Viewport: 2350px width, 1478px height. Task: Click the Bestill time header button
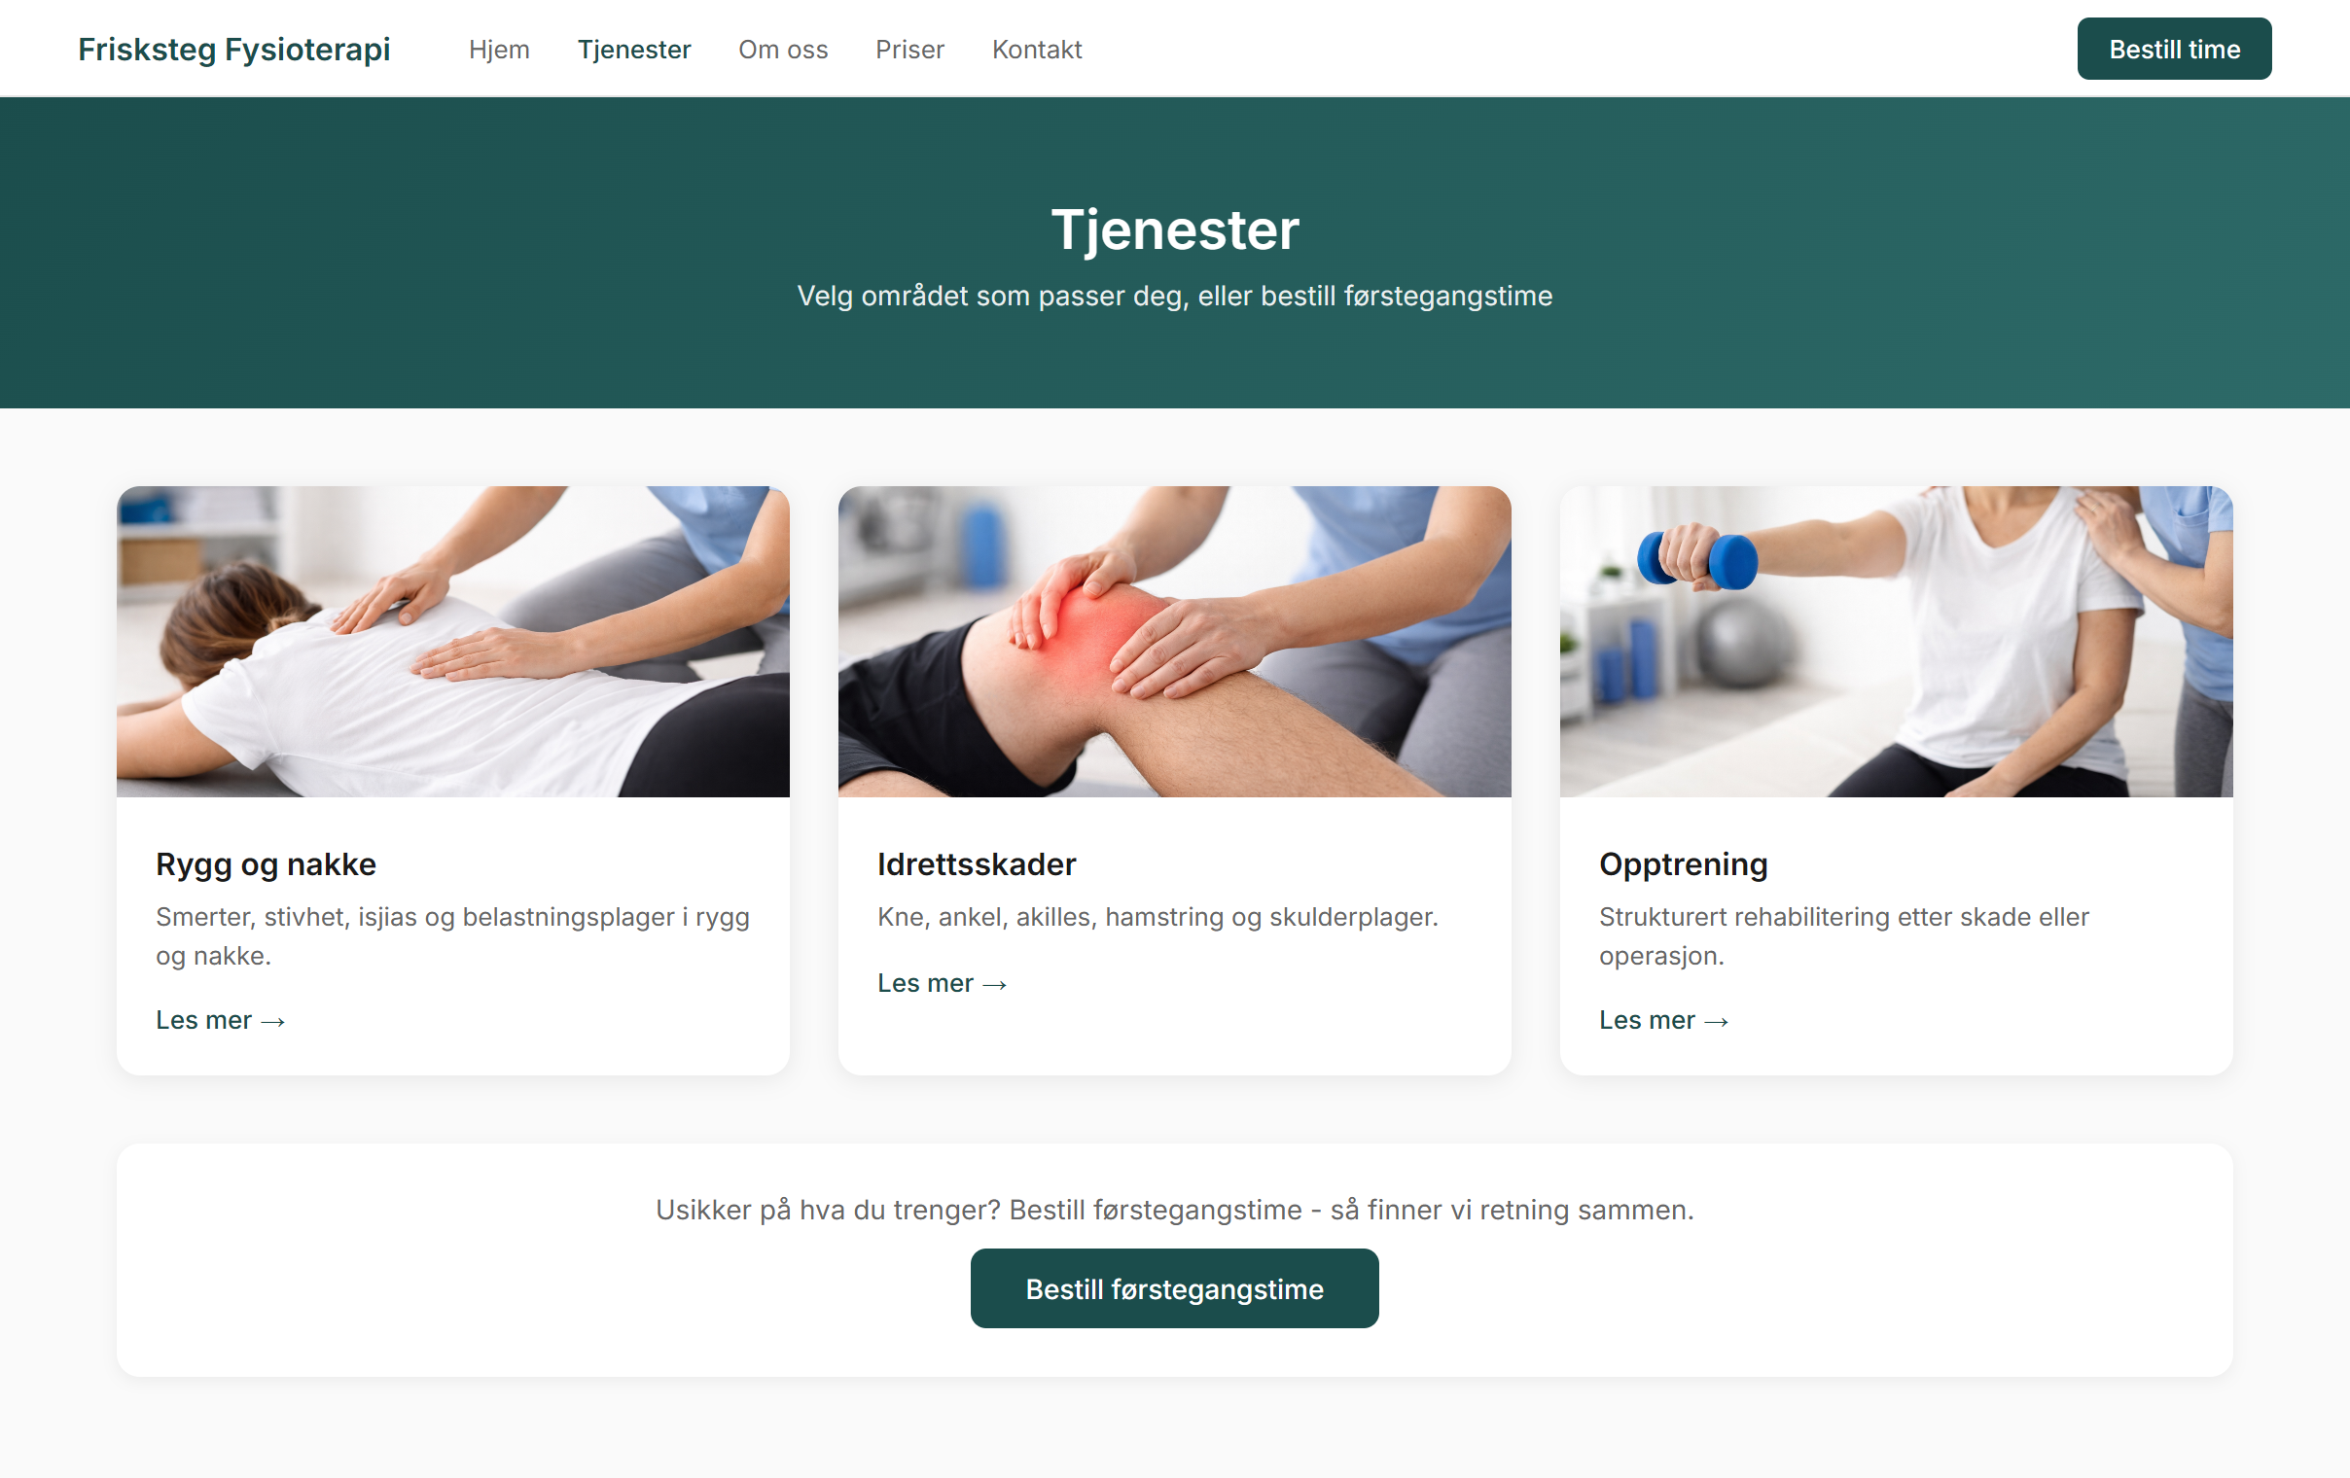[x=2173, y=49]
